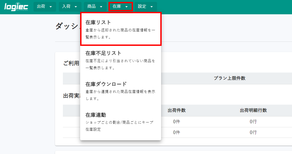The image size is (292, 154).
Task: Expand the 商品 dropdown arrow
Action: [x=101, y=7]
